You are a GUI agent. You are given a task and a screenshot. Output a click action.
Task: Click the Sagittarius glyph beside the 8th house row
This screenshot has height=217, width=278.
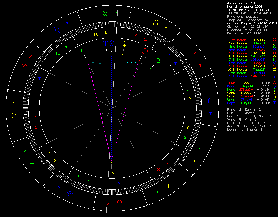pos(275,63)
